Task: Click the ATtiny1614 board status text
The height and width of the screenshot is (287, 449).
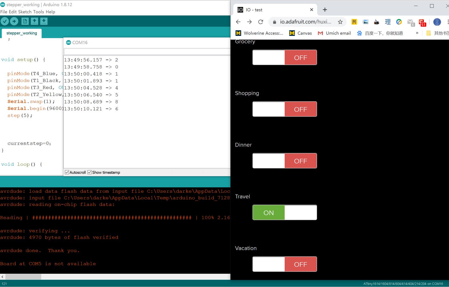Action: click(403, 284)
